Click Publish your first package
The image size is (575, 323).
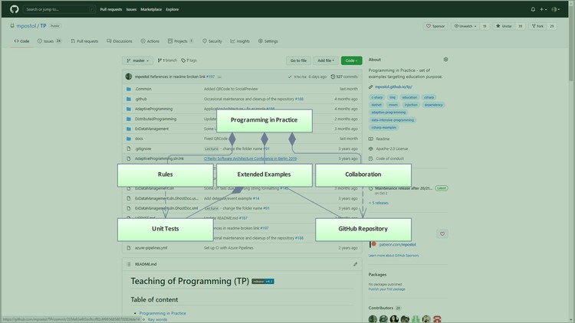(x=387, y=289)
